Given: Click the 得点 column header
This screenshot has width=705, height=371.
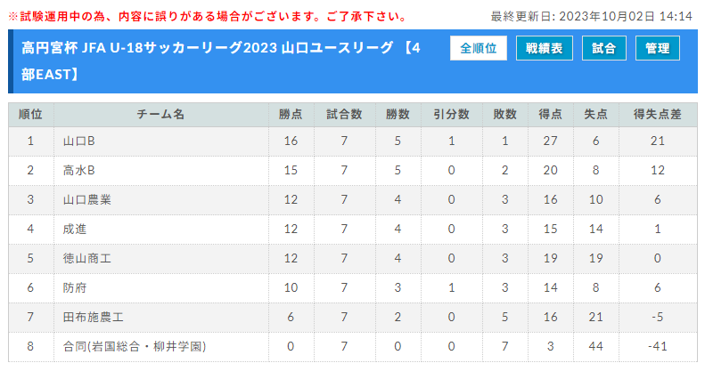Looking at the screenshot, I should (550, 115).
